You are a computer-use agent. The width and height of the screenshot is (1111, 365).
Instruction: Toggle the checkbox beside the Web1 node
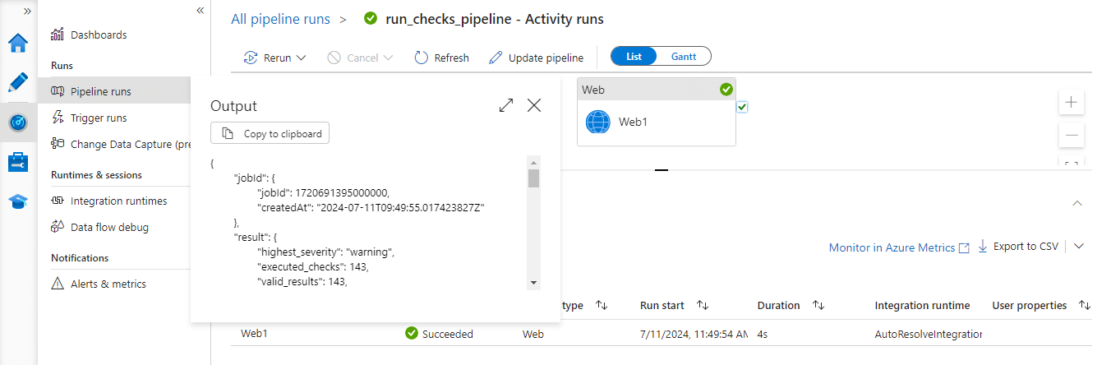[x=742, y=107]
